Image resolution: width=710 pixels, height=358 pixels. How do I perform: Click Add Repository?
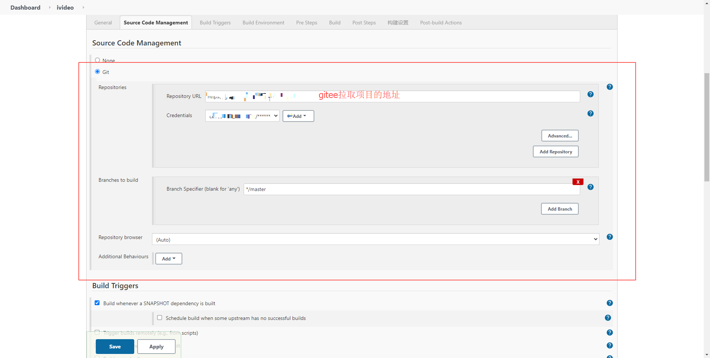coord(556,151)
